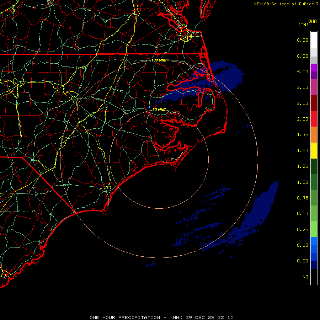
Task: Click the darkest green 1.25 legend swatch
Action: pos(314,166)
